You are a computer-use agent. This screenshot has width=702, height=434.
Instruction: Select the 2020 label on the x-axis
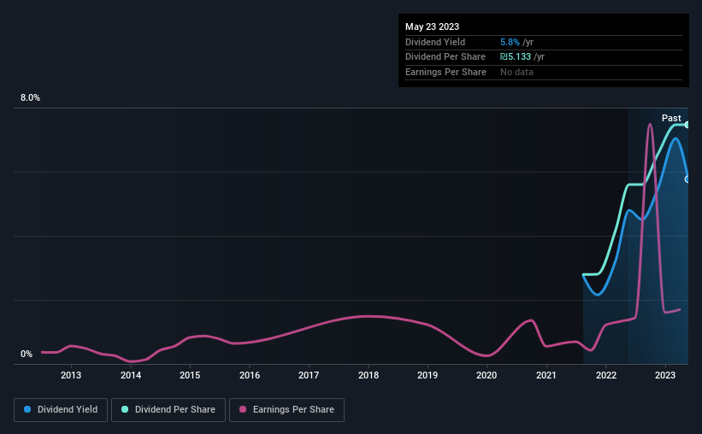(487, 375)
